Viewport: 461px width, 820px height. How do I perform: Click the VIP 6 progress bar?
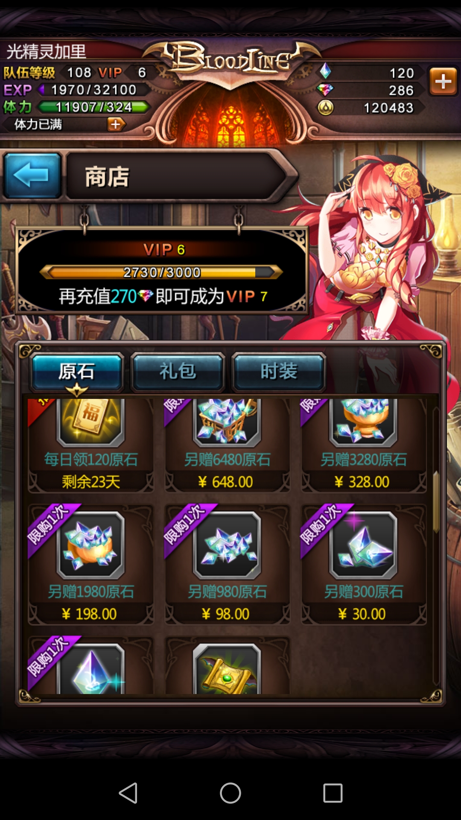(x=161, y=272)
